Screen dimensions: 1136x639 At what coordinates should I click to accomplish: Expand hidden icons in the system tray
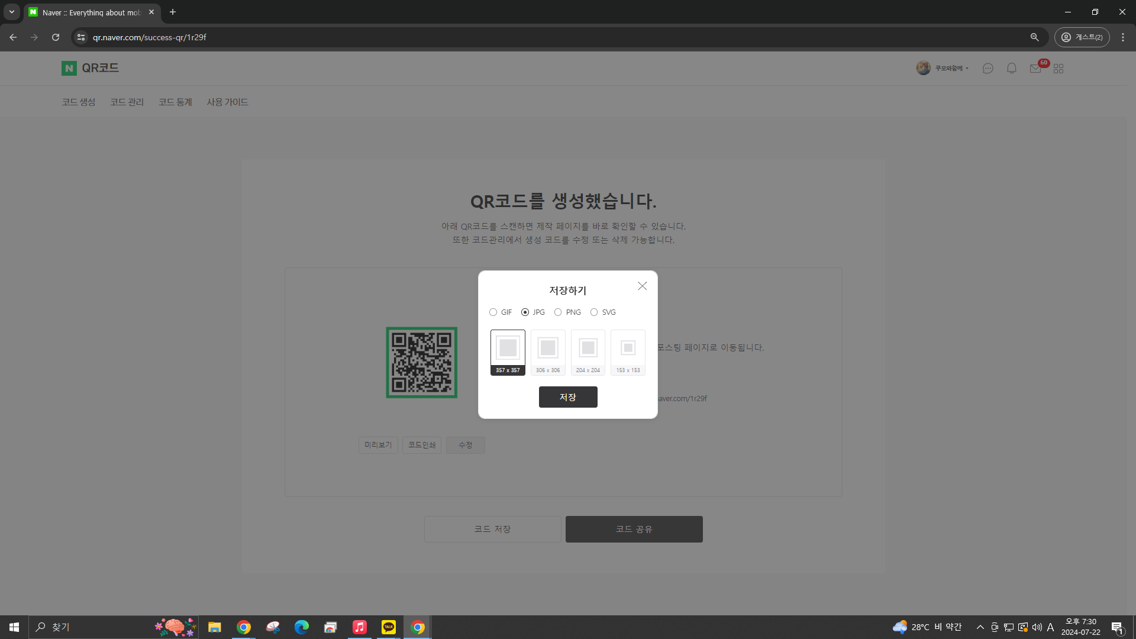(980, 627)
